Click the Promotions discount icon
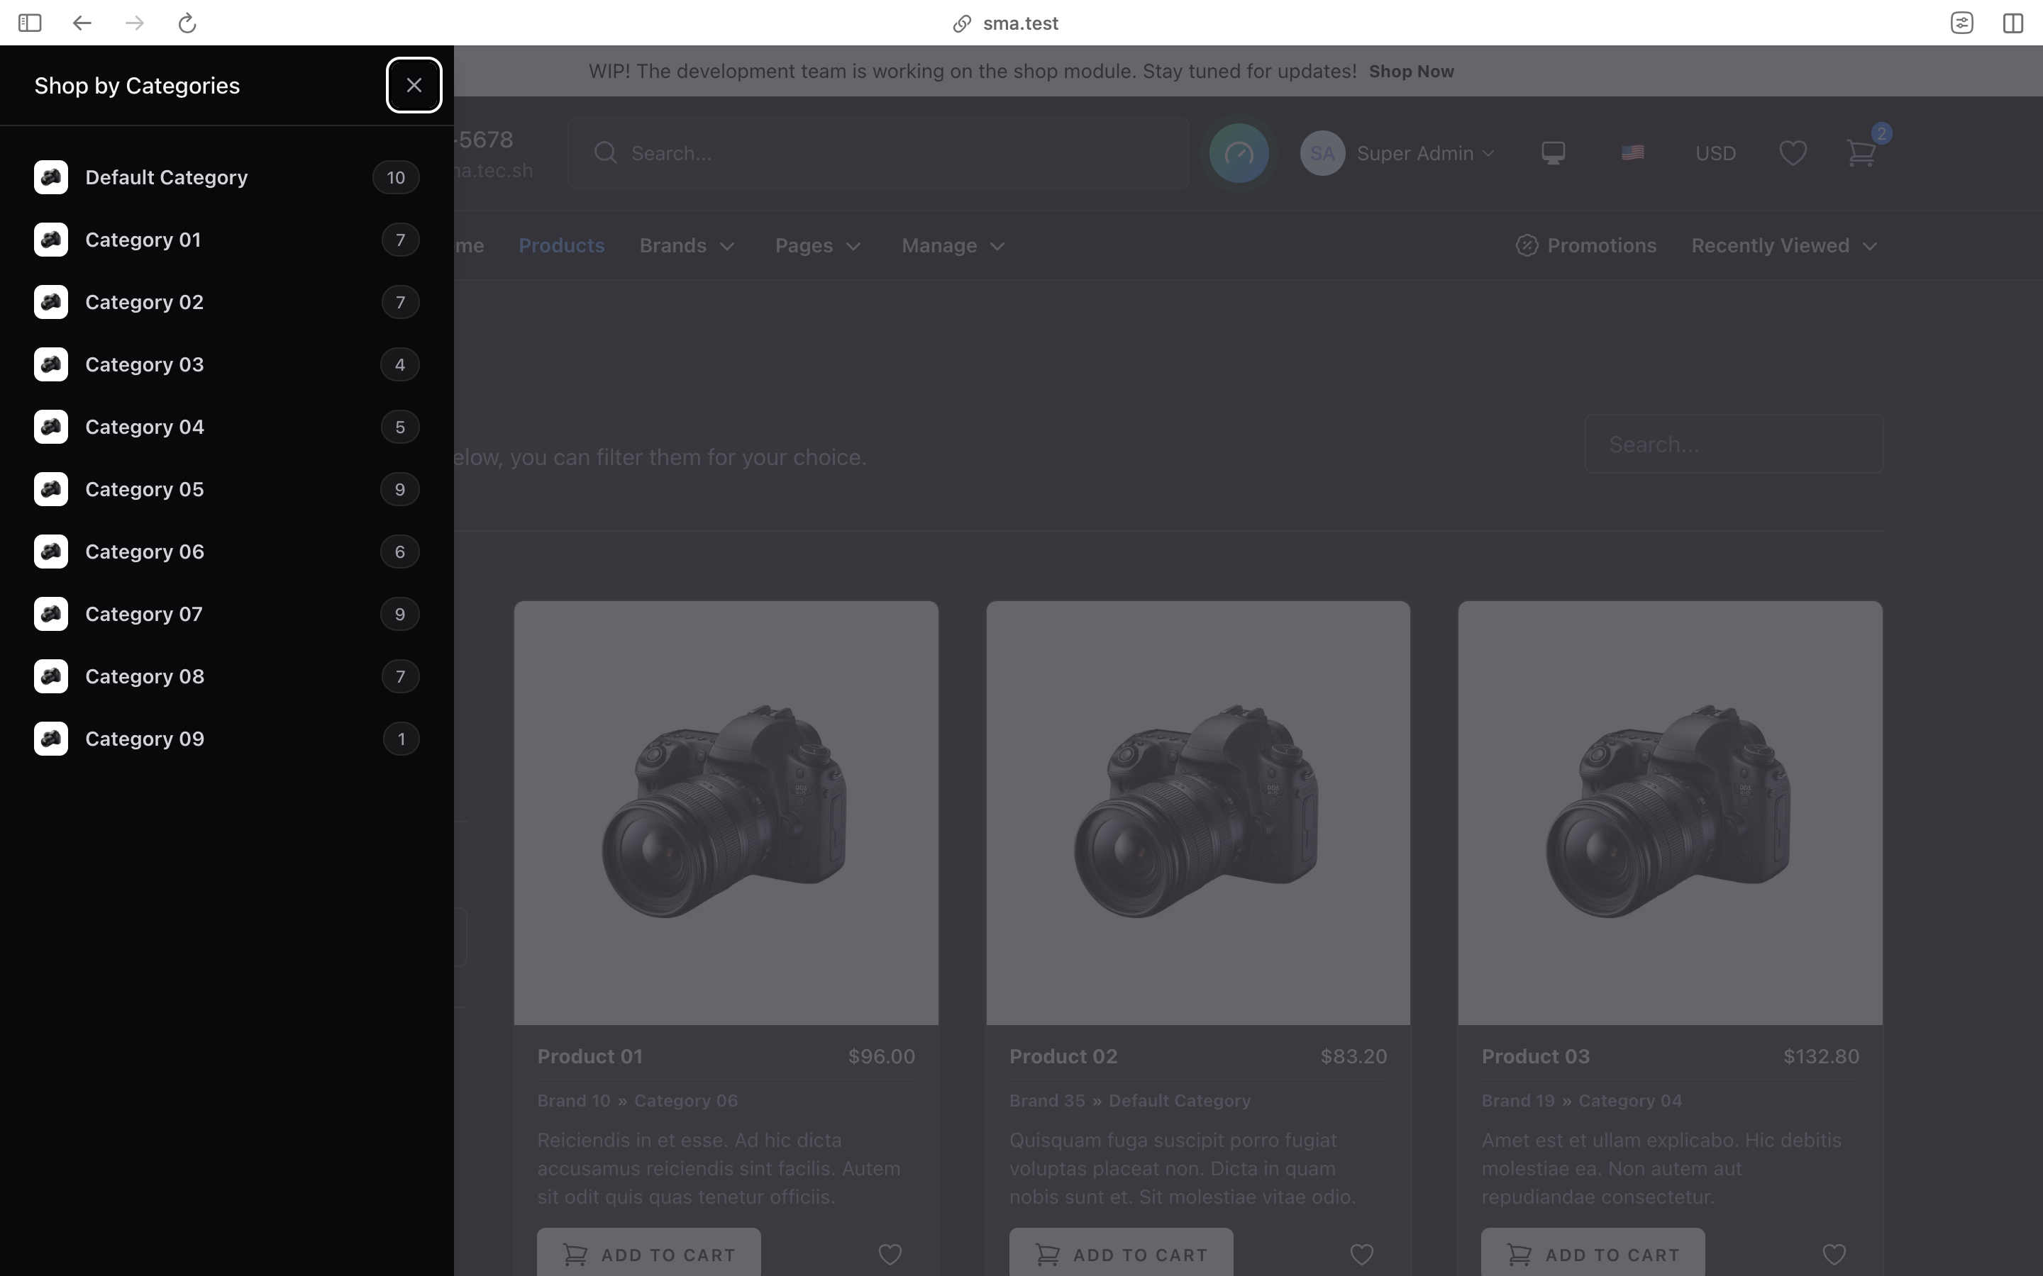 click(1527, 245)
